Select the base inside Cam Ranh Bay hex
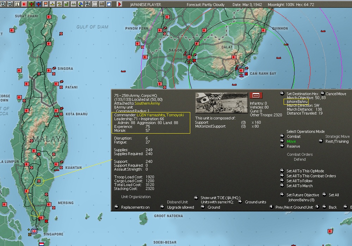The width and height of the screenshot is (352, 246). pyautogui.click(x=241, y=70)
